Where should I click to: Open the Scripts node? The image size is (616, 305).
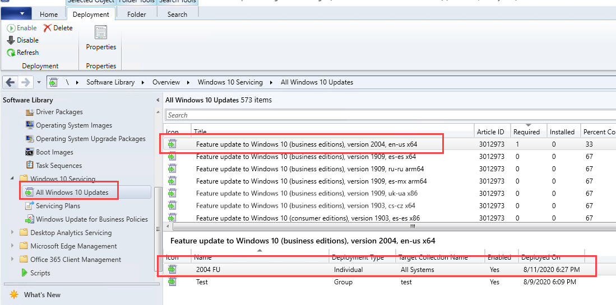point(35,273)
